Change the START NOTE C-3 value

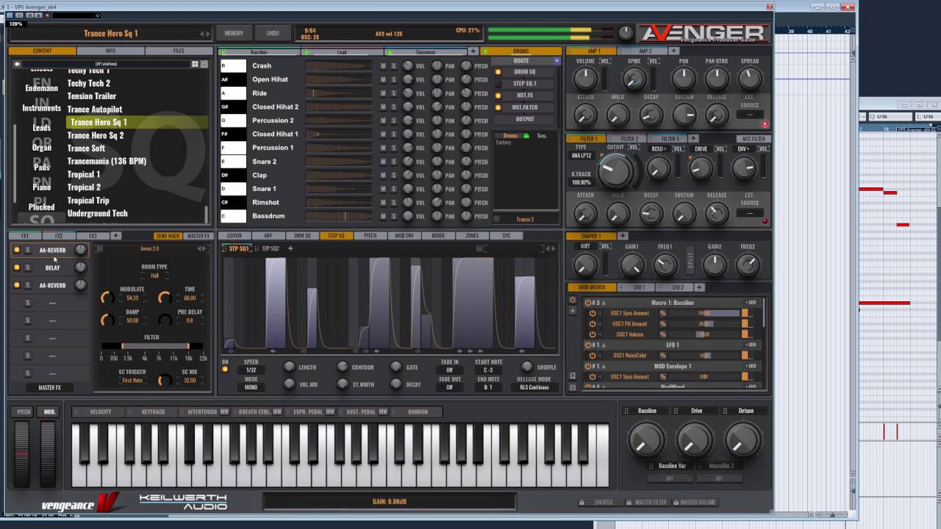pos(488,370)
